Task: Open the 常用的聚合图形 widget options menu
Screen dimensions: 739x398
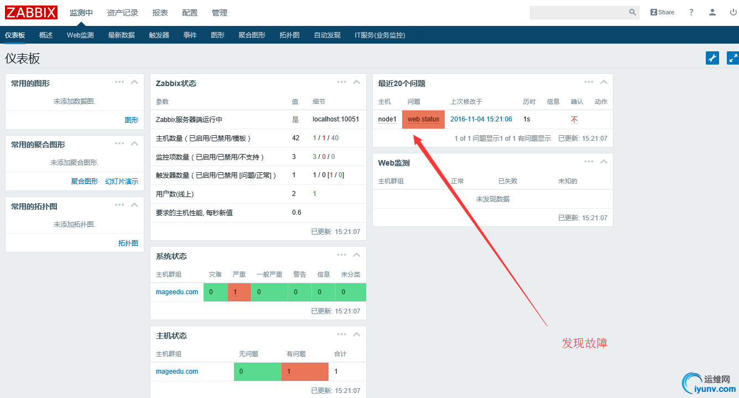Action: coord(119,143)
